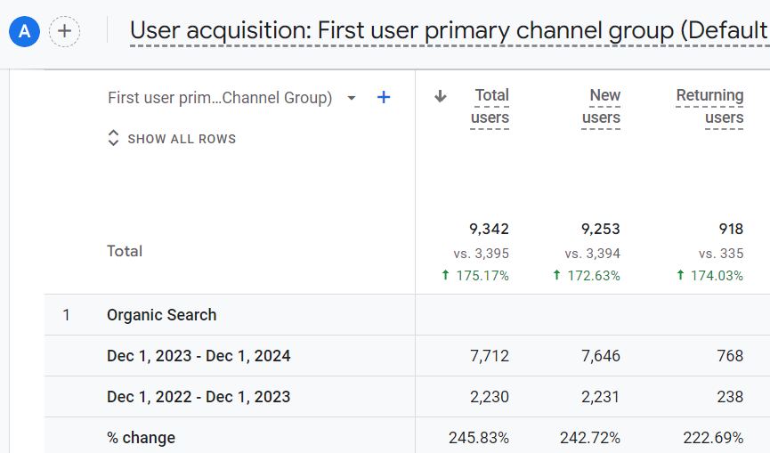
Task: Click the total new users value 9,253
Action: [x=601, y=230]
